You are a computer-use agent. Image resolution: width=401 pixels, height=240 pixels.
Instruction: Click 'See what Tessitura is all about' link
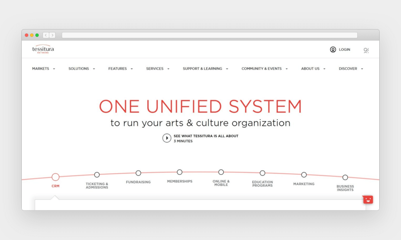206,136
